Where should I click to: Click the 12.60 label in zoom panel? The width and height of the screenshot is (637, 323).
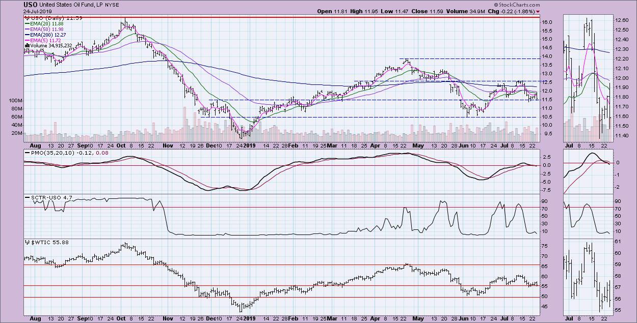coord(622,20)
